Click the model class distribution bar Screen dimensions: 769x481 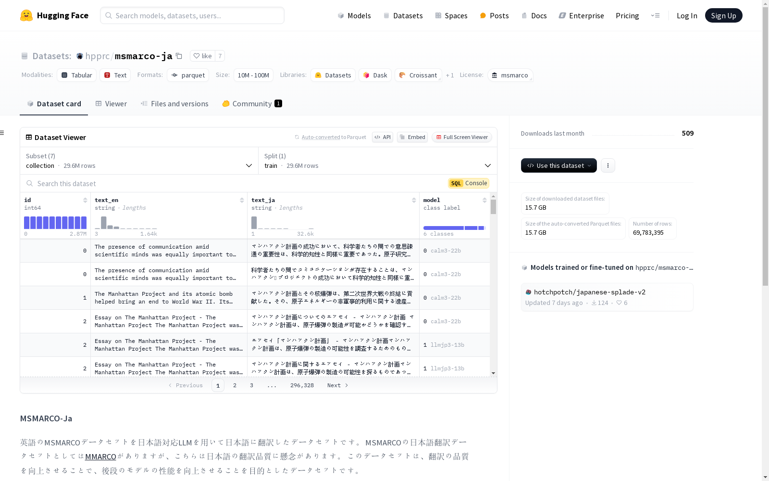click(x=454, y=228)
